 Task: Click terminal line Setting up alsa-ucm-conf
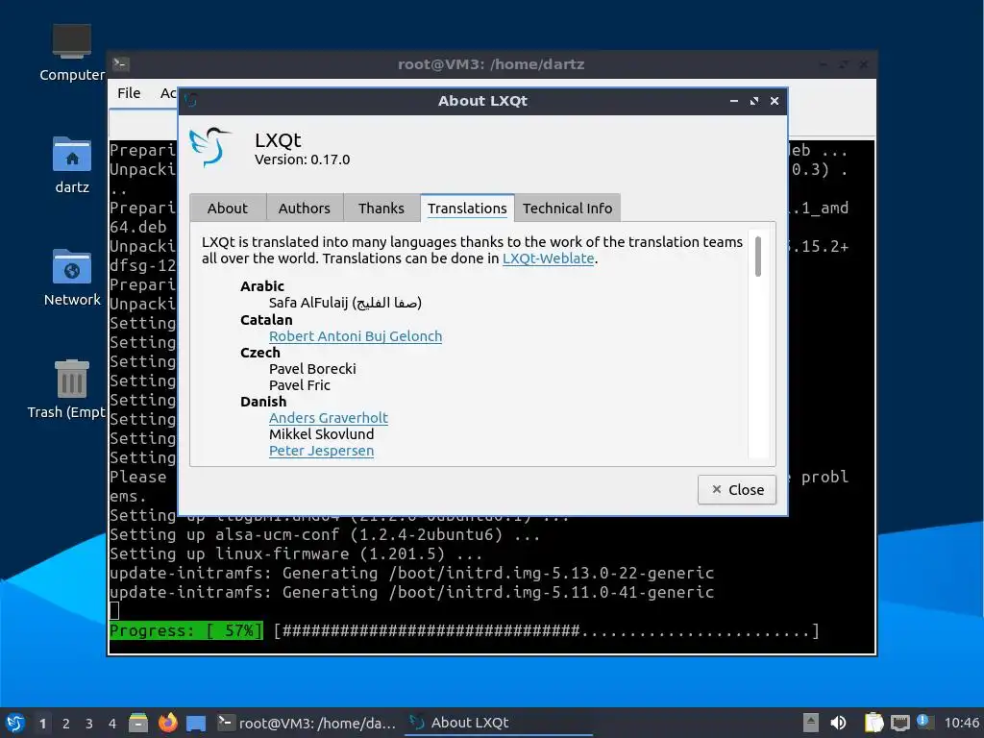pos(325,534)
